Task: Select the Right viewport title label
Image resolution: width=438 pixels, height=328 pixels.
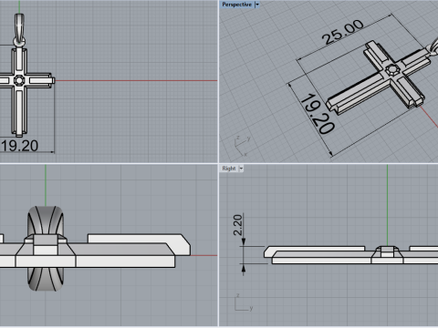Action: pos(229,169)
